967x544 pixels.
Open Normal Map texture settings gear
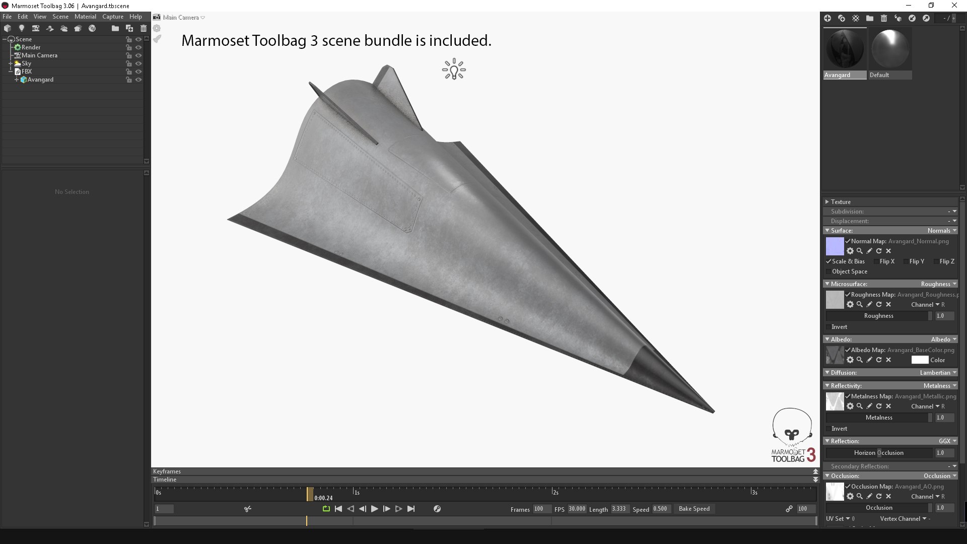point(850,251)
